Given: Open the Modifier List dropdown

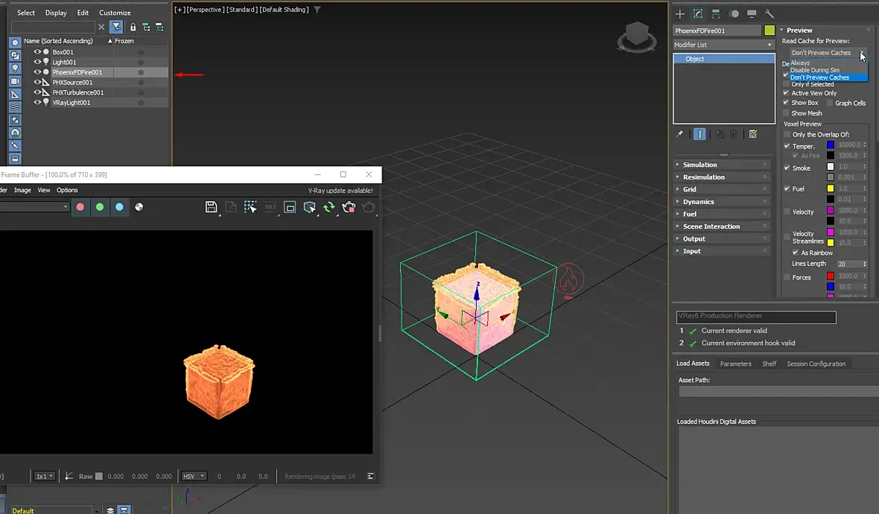Looking at the screenshot, I should 723,45.
